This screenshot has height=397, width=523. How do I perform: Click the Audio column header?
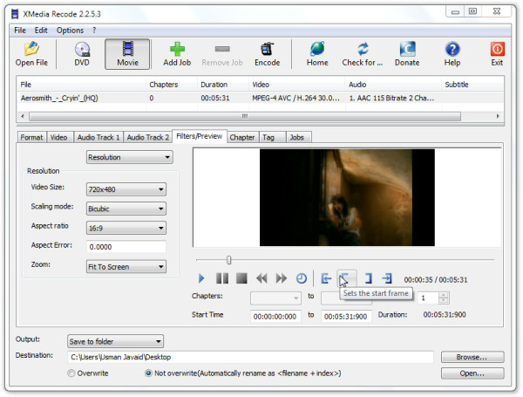(393, 85)
